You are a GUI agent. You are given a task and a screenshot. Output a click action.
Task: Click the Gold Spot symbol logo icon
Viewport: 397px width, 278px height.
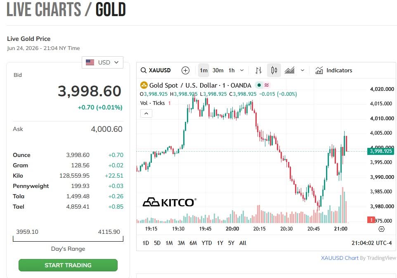(x=144, y=85)
